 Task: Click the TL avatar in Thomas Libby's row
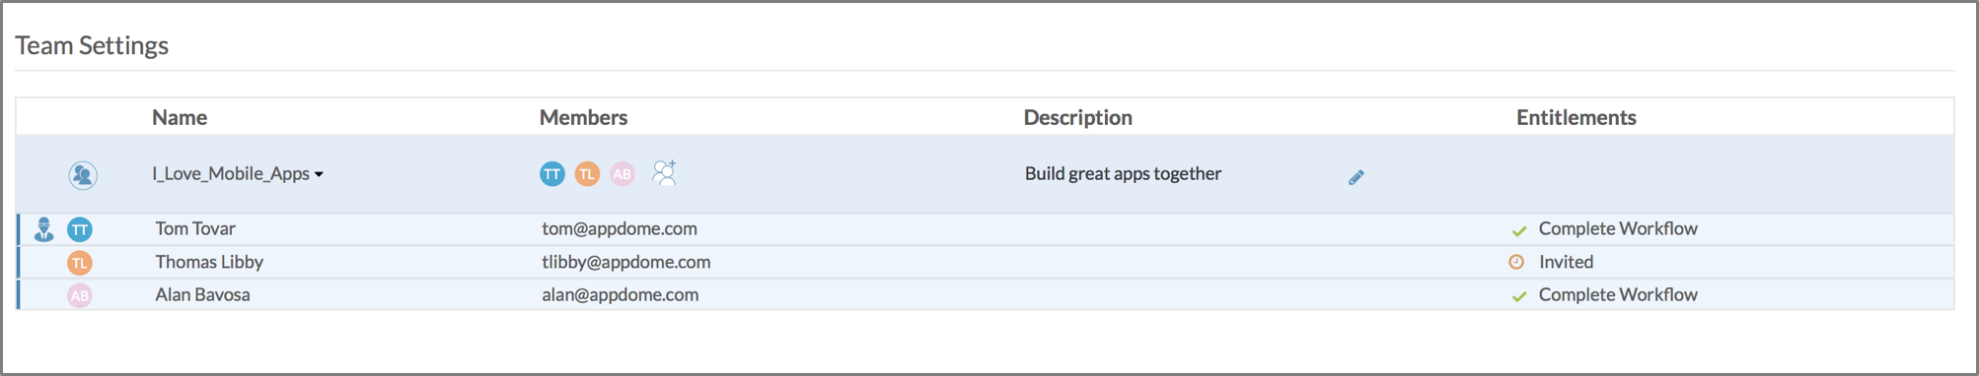point(80,263)
